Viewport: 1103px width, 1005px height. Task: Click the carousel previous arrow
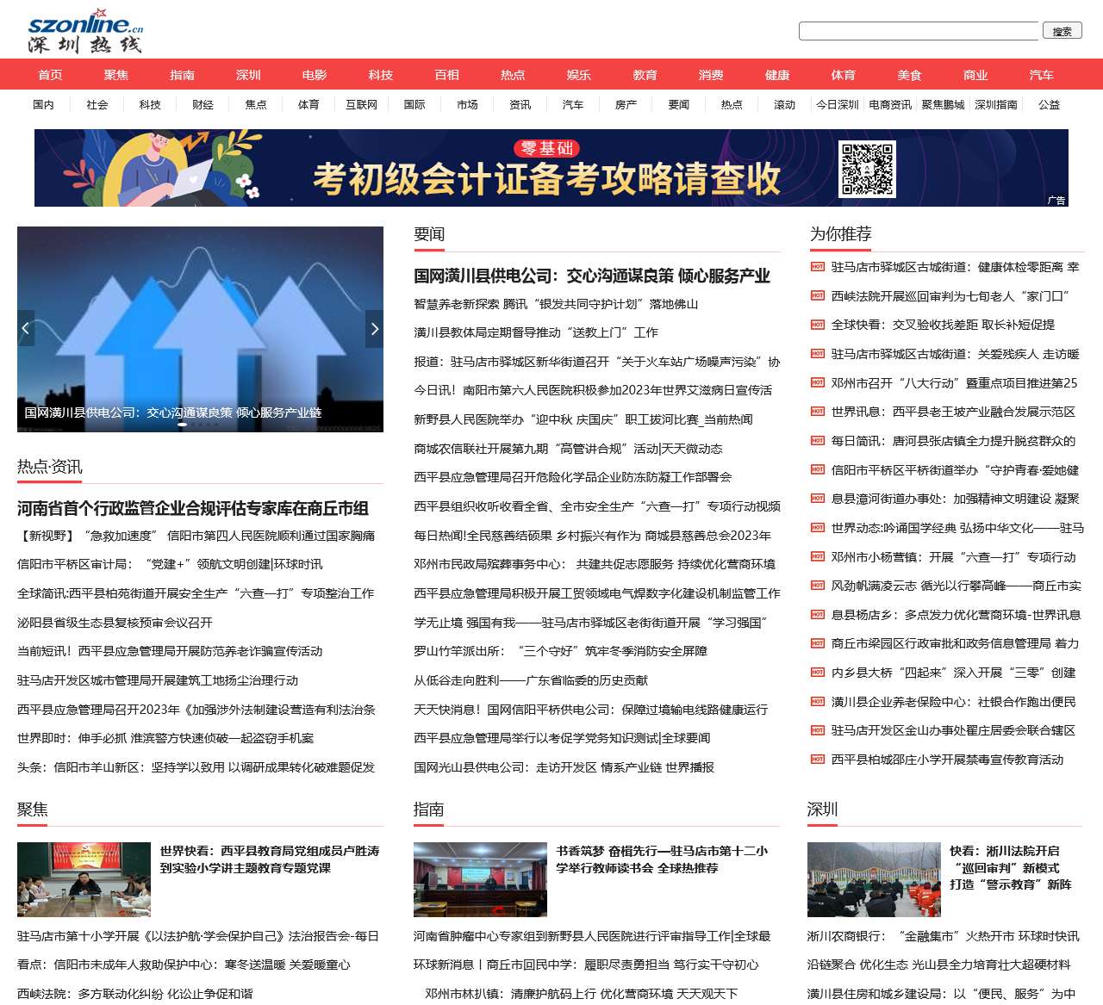26,328
